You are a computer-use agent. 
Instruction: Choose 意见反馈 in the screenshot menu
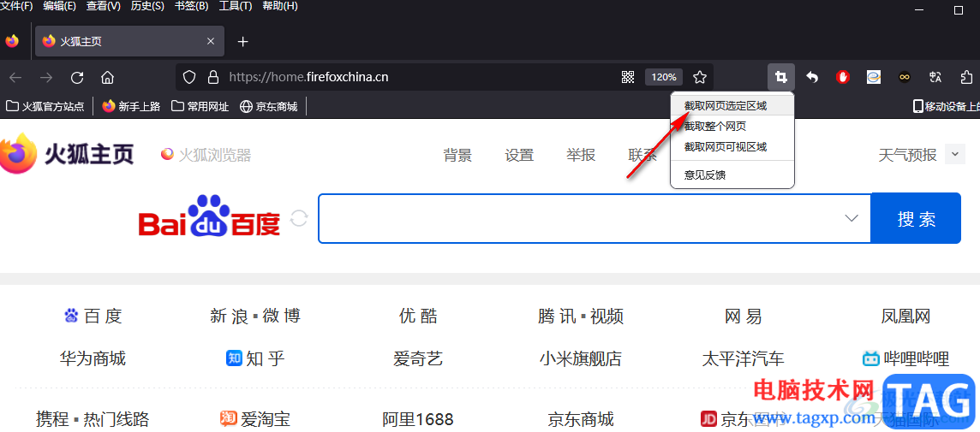pos(732,175)
